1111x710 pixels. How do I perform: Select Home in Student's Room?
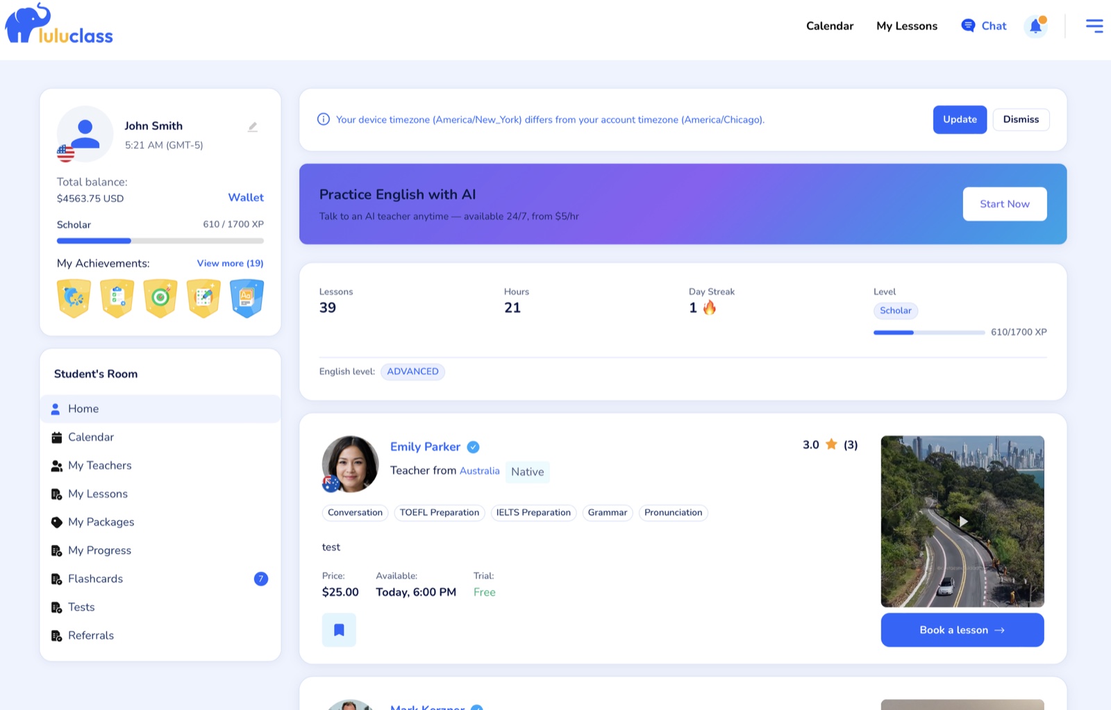[x=160, y=409]
